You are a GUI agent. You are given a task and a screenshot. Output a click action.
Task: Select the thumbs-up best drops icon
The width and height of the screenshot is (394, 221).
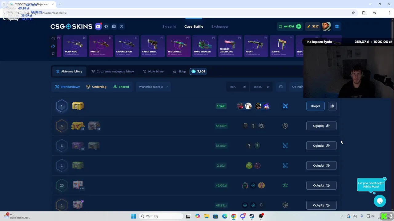[x=53, y=46]
